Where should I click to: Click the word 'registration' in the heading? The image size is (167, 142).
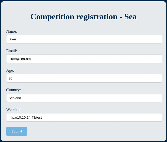(x=97, y=17)
